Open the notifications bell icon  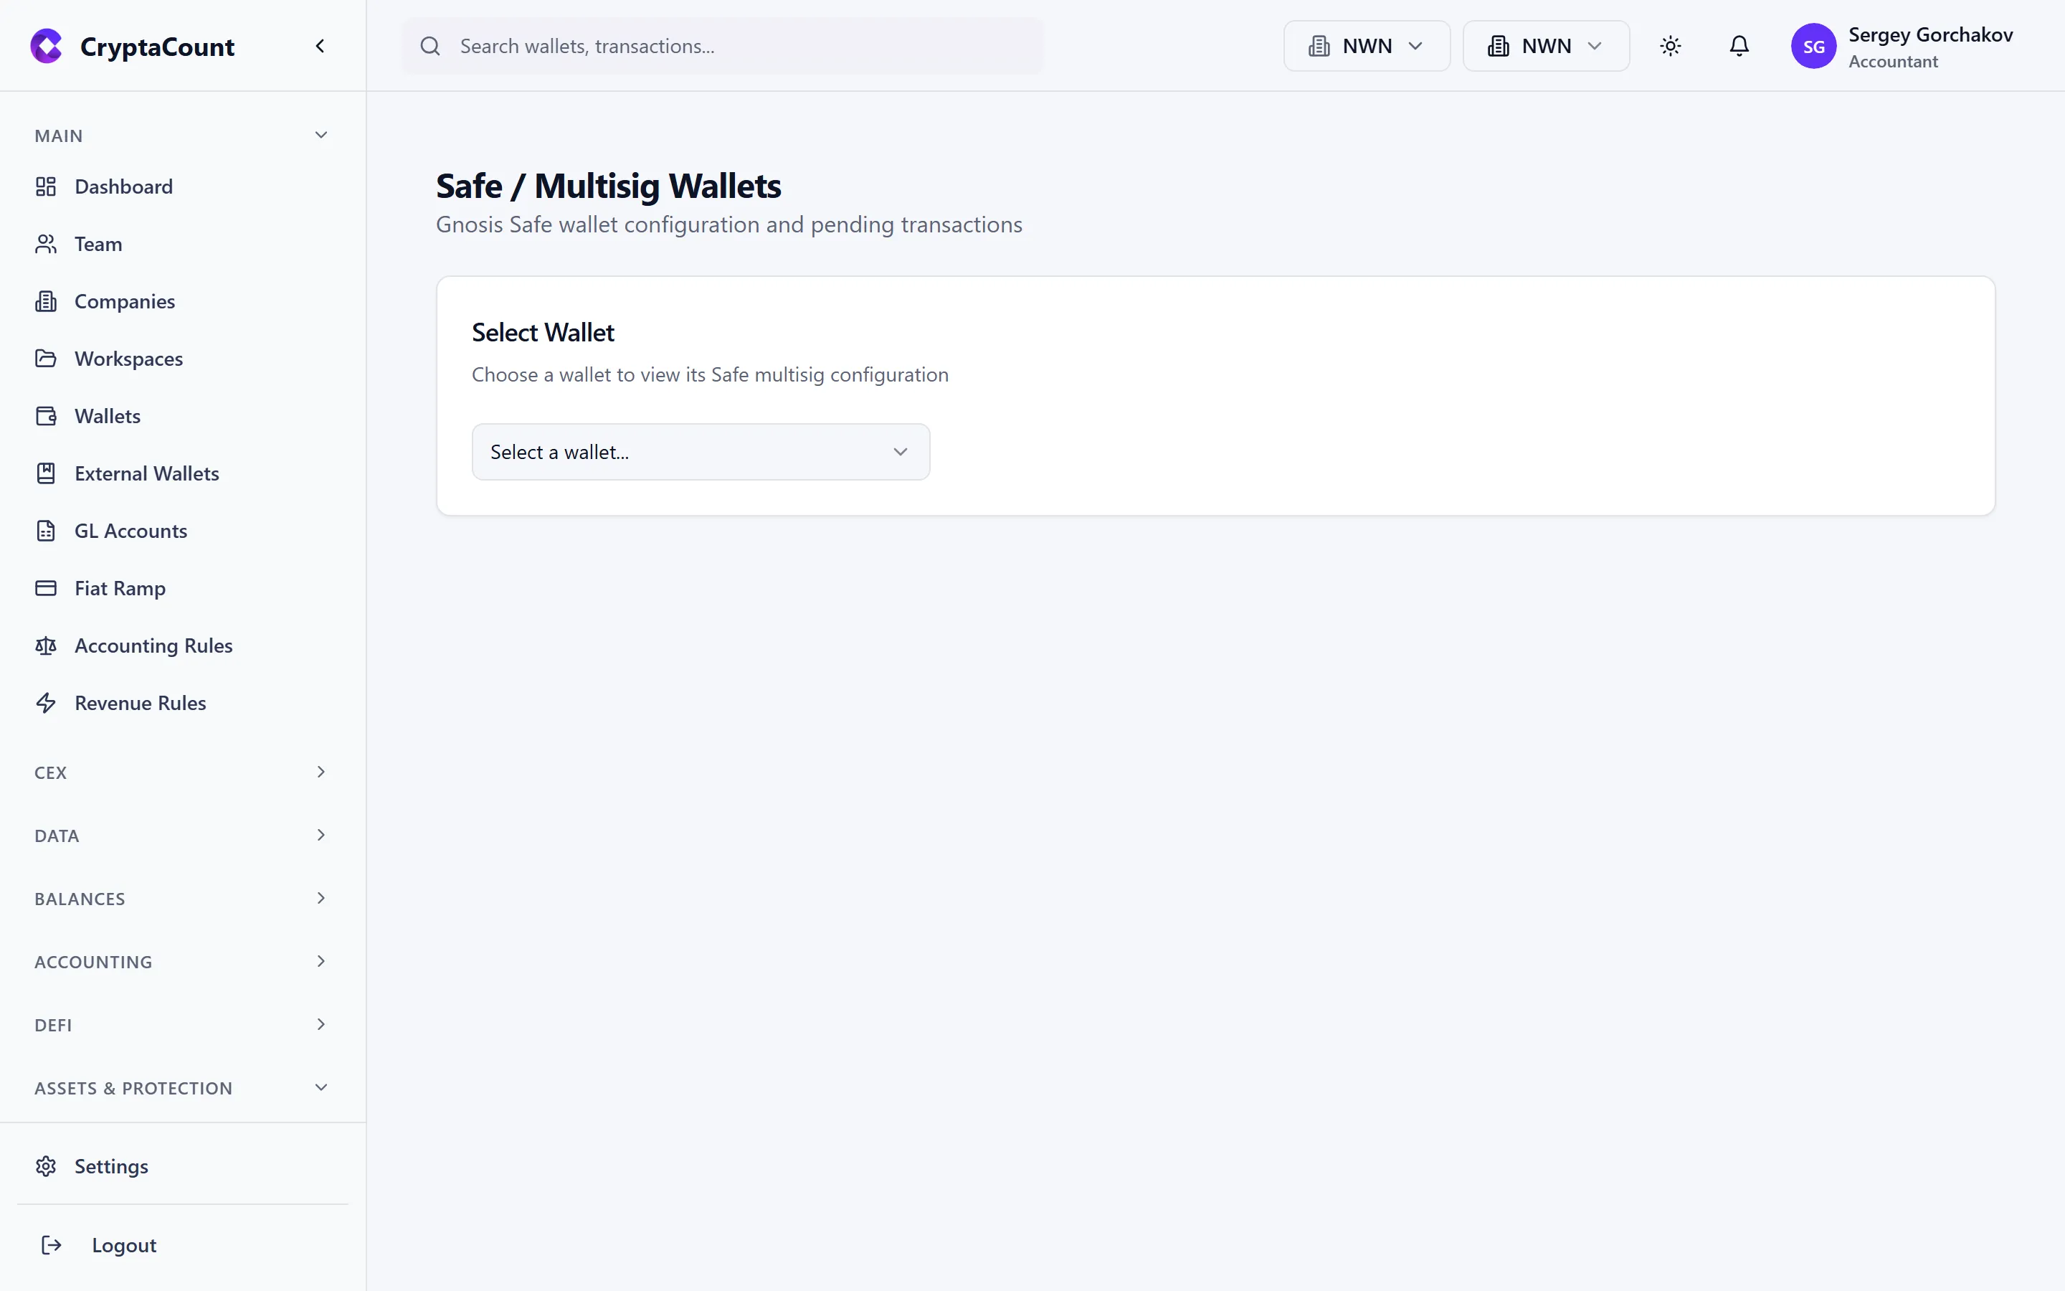pyautogui.click(x=1739, y=46)
